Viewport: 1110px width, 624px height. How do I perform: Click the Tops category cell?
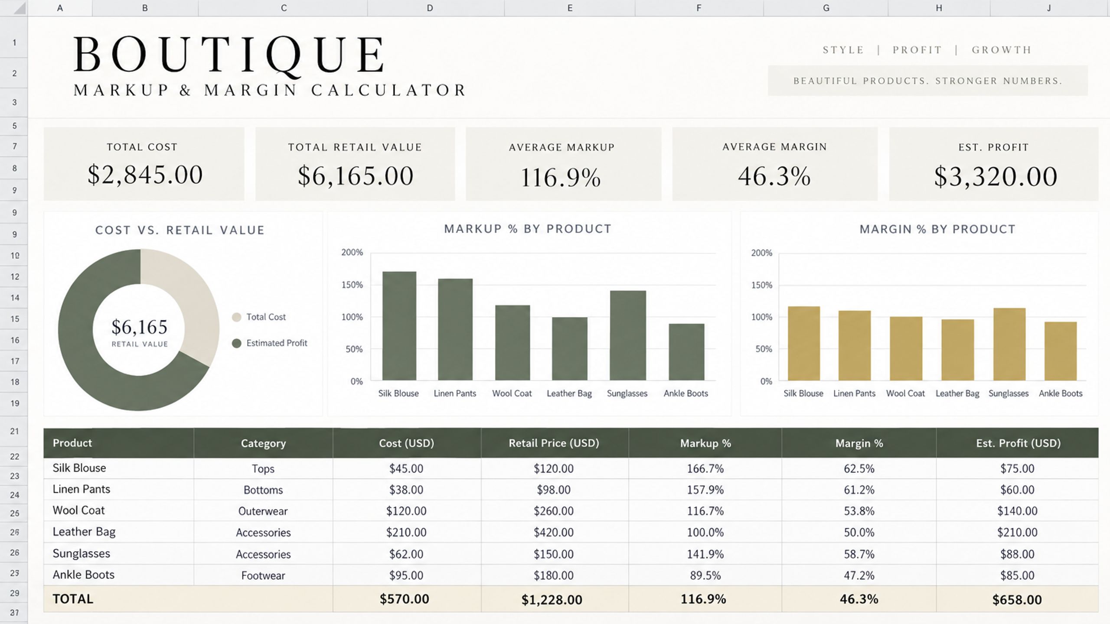pos(263,468)
